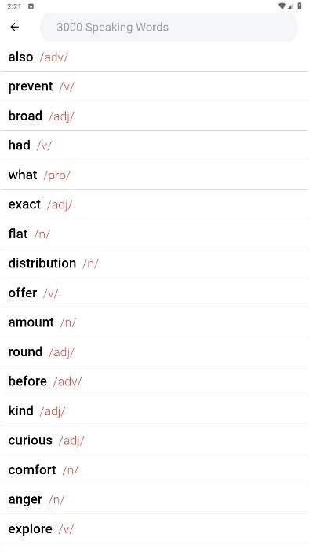This screenshot has height=552, width=309.
Task: View the 'distribution' word details
Action: (x=154, y=263)
